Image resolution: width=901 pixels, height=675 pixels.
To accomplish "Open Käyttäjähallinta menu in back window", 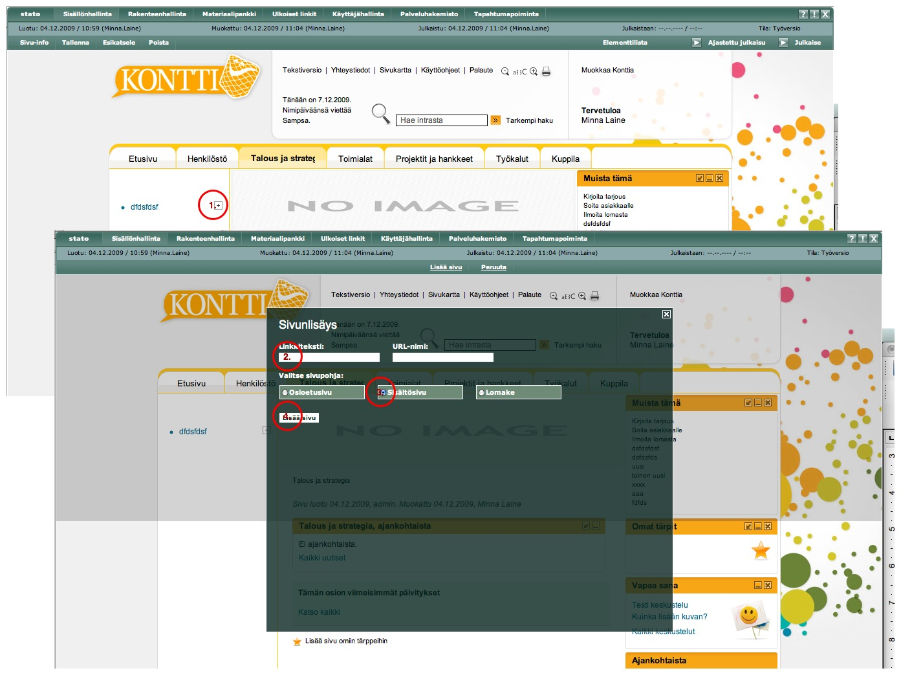I will click(358, 14).
